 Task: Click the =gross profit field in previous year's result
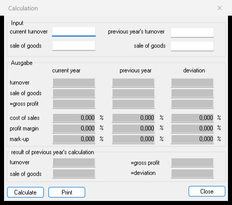[x=192, y=162]
